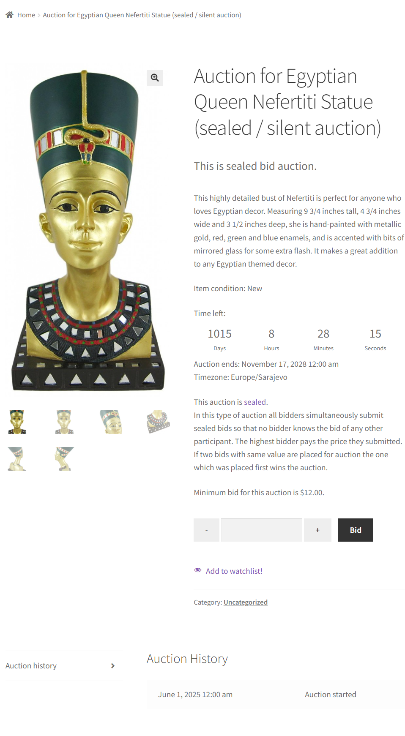Zoom product image with magnifier icon

click(155, 78)
